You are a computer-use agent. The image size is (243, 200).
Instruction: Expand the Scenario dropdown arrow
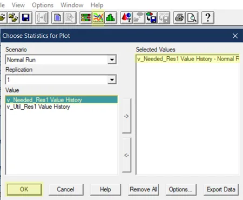(112, 59)
